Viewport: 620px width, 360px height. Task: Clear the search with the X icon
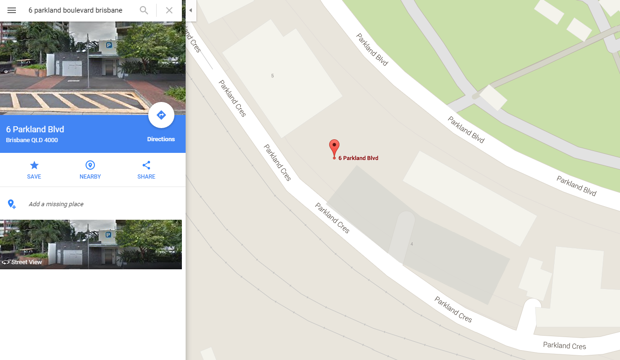[x=169, y=10]
